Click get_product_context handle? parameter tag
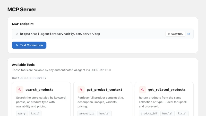 (x=105, y=113)
